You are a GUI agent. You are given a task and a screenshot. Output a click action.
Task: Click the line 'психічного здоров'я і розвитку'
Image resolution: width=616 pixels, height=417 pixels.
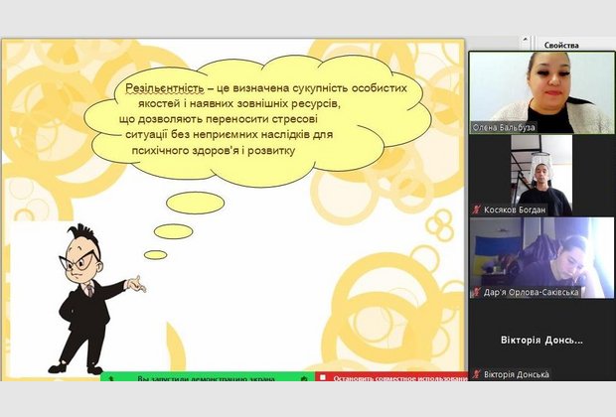214,150
